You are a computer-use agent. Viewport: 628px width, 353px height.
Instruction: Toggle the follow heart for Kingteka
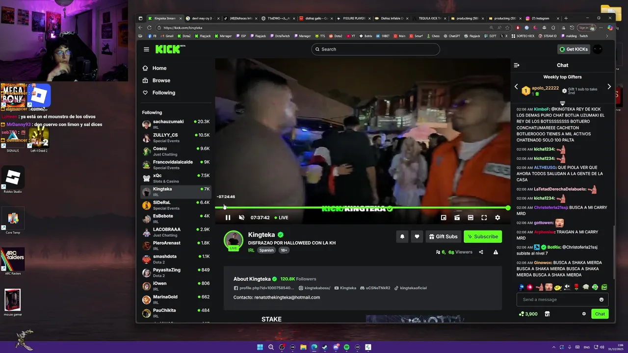click(x=417, y=237)
